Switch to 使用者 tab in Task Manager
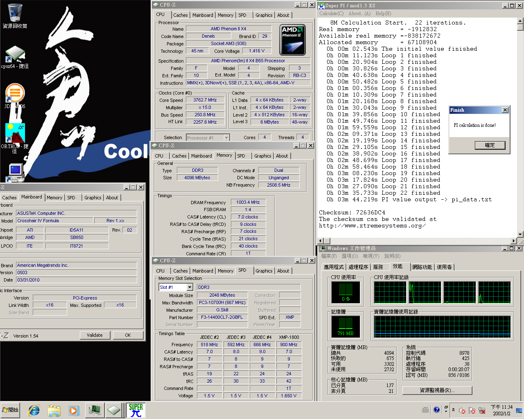Screen dimensions: 524x419 pos(444,267)
